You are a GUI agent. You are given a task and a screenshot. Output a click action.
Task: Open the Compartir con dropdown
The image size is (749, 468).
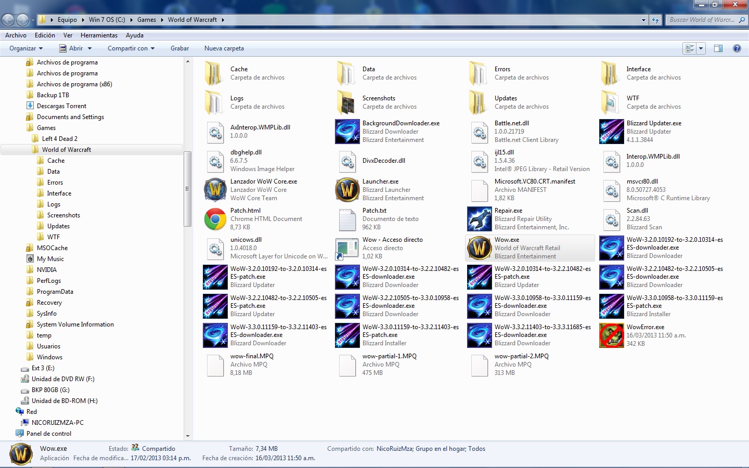click(x=131, y=48)
